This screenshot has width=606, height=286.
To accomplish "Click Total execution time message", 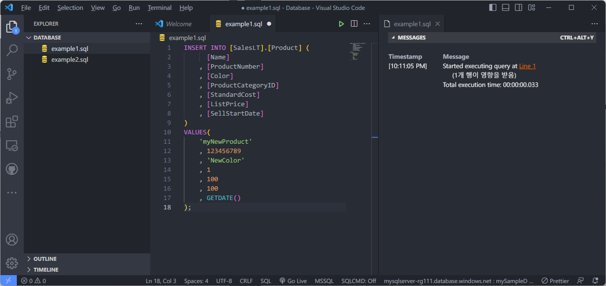I will pos(490,85).
